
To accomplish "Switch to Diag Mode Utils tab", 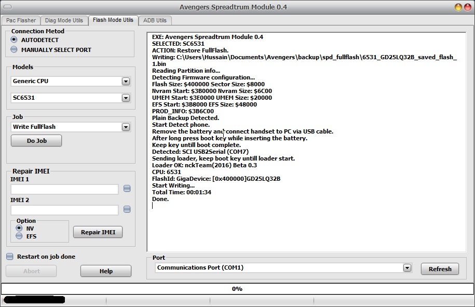I will point(64,20).
